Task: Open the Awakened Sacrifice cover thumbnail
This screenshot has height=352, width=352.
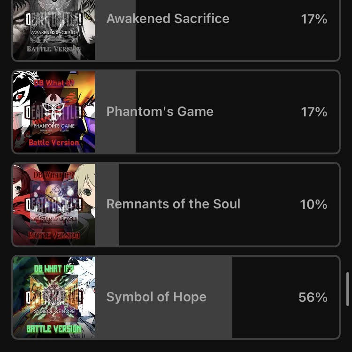Action: pyautogui.click(x=54, y=30)
